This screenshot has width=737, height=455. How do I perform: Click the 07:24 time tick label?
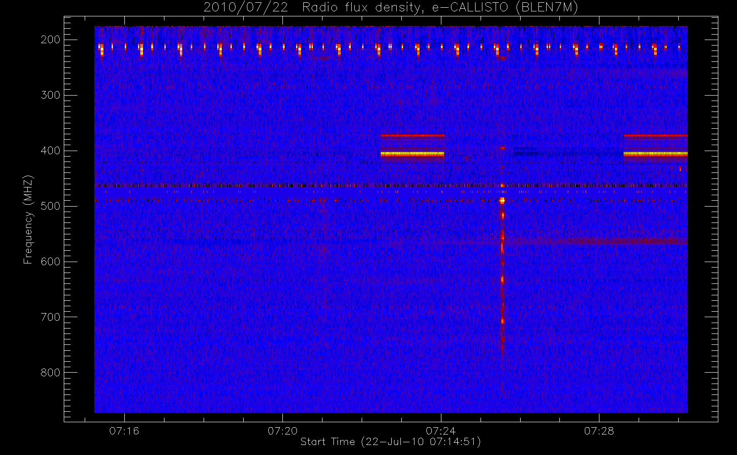point(440,431)
